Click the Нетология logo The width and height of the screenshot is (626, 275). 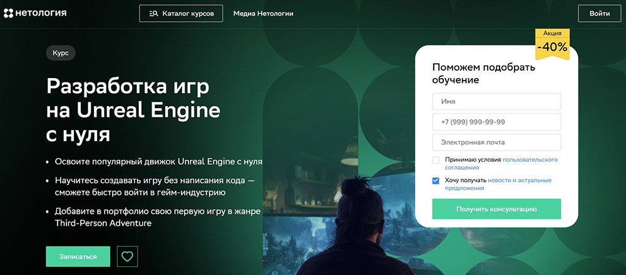(34, 13)
